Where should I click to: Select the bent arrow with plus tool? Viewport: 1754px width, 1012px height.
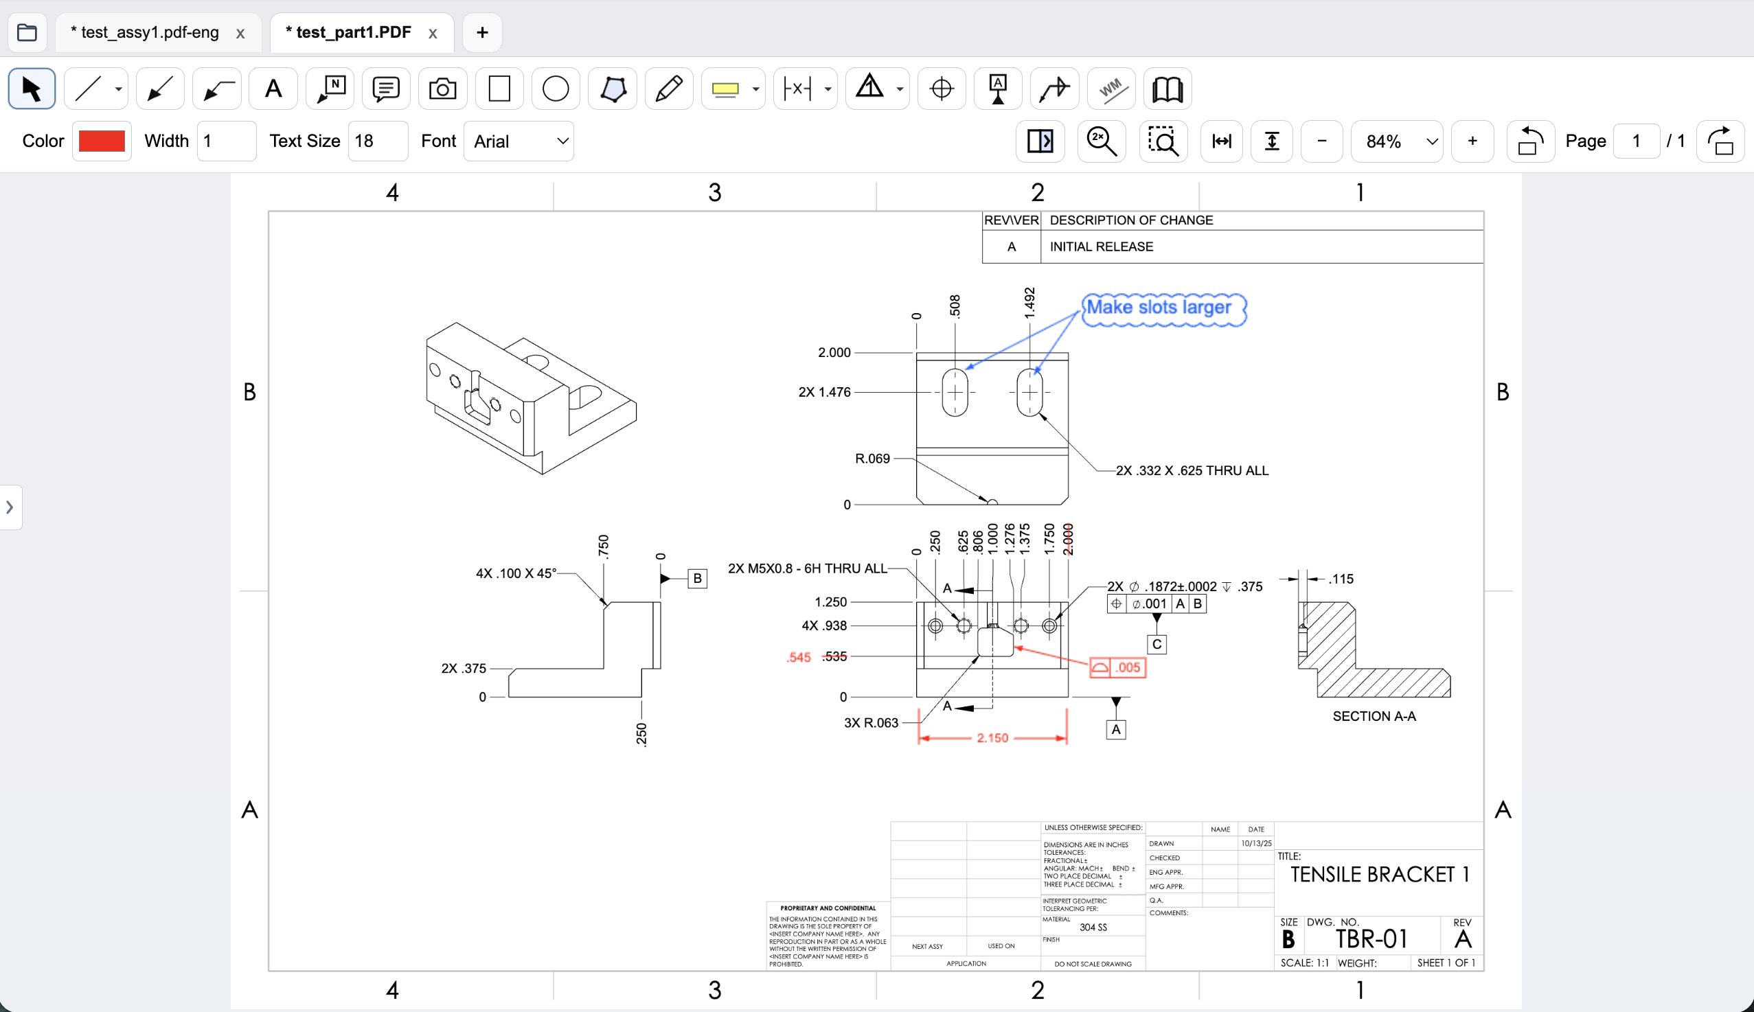[x=1055, y=89]
